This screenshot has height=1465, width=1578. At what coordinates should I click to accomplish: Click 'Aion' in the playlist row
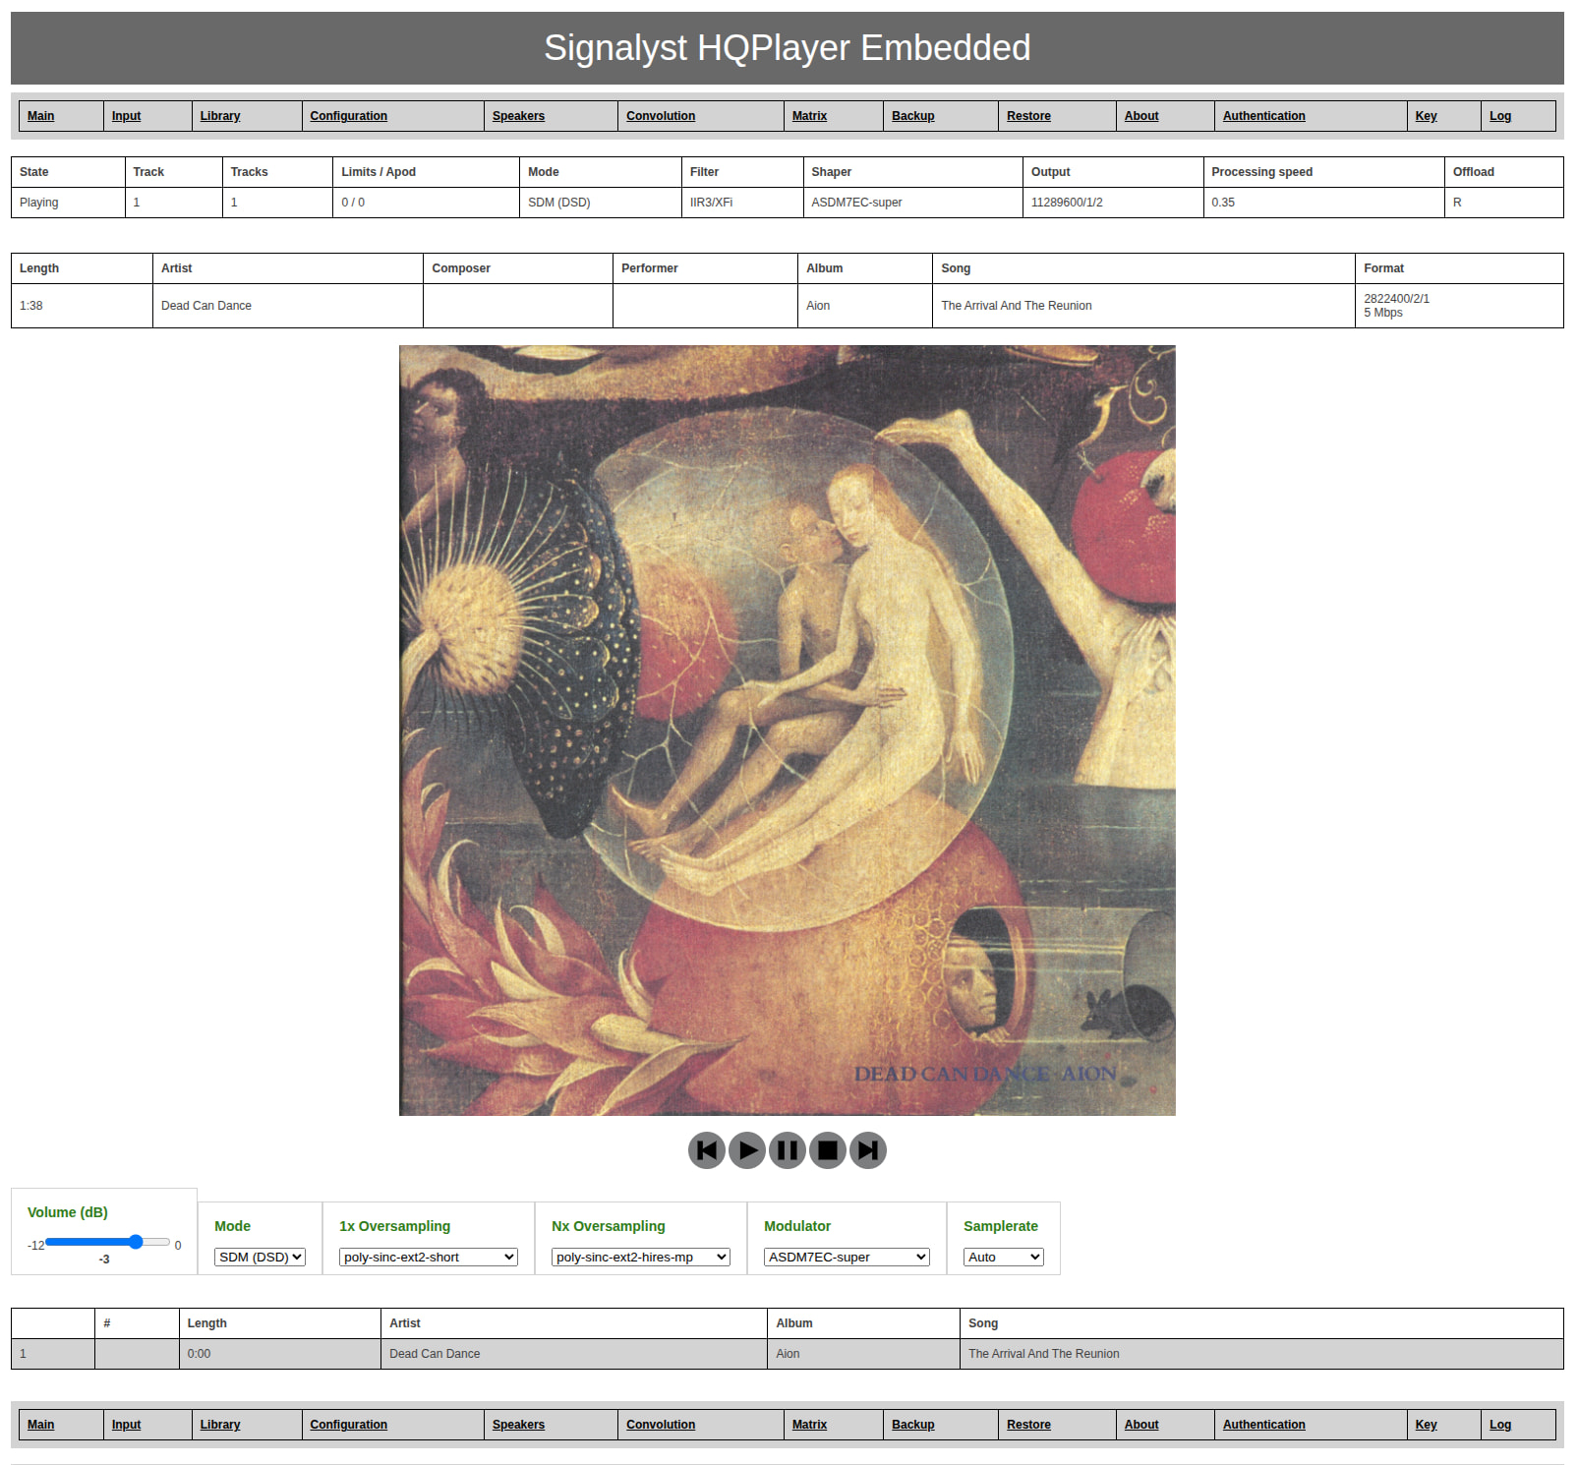point(788,1354)
